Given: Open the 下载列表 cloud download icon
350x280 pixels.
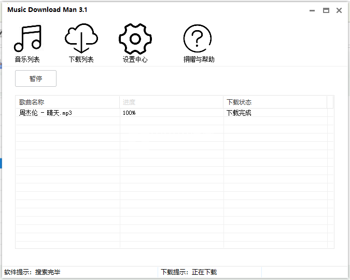Looking at the screenshot, I should [x=81, y=38].
